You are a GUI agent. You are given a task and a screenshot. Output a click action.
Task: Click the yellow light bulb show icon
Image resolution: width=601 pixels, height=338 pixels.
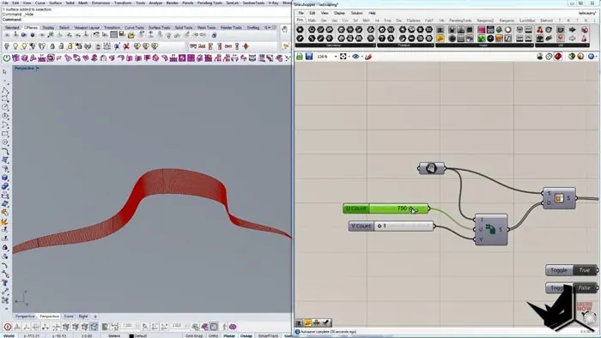[15, 46]
